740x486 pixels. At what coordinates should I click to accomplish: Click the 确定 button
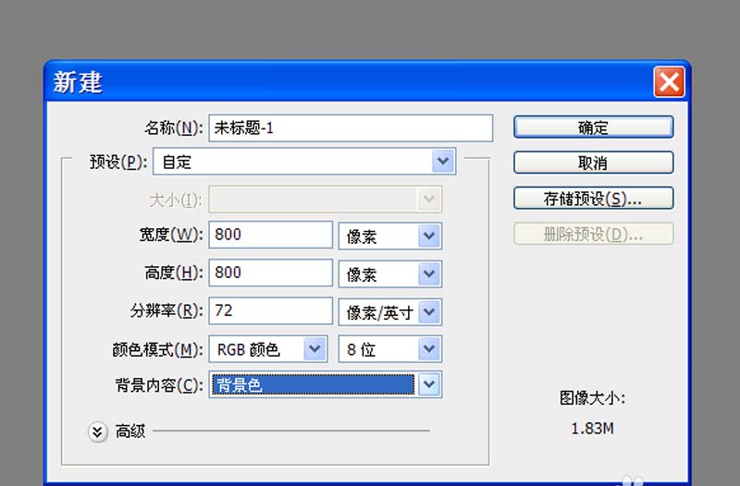click(593, 128)
